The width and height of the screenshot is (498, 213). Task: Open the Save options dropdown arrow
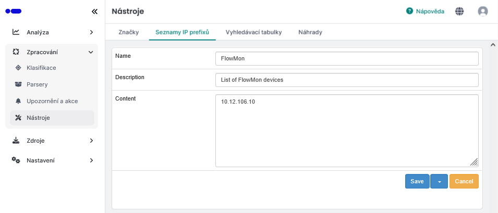(439, 181)
